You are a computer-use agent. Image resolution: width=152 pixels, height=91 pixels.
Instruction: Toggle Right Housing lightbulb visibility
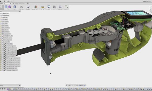point(1,36)
